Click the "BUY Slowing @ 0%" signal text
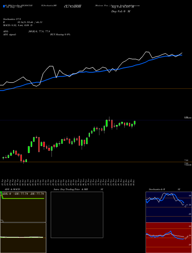The width and height of the screenshot is (192, 253). pyautogui.click(x=60, y=34)
